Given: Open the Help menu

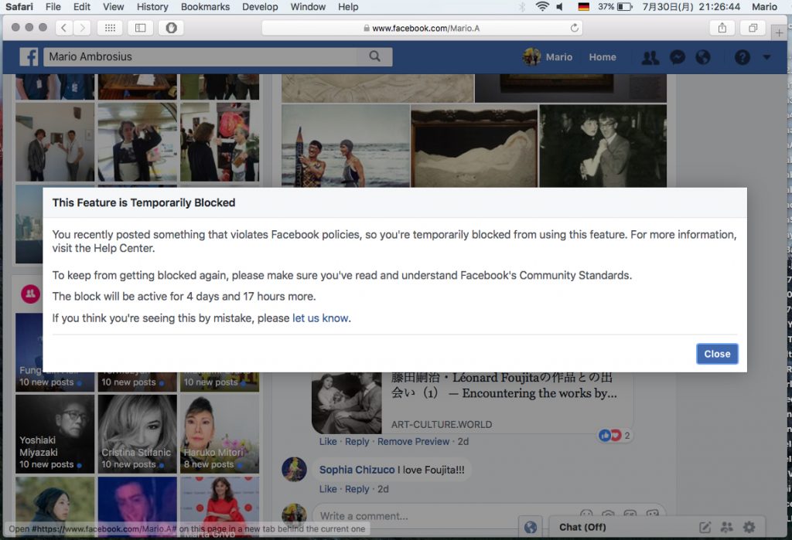Looking at the screenshot, I should (348, 6).
